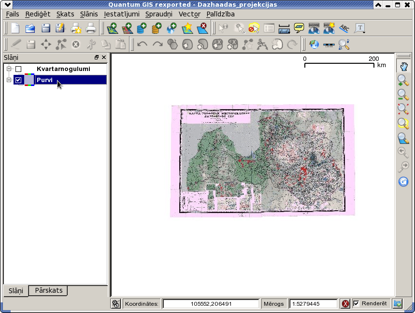Screen dimensions: 415x313
Task: Activate the Map Tips speech bubble icon
Action: click(299, 28)
